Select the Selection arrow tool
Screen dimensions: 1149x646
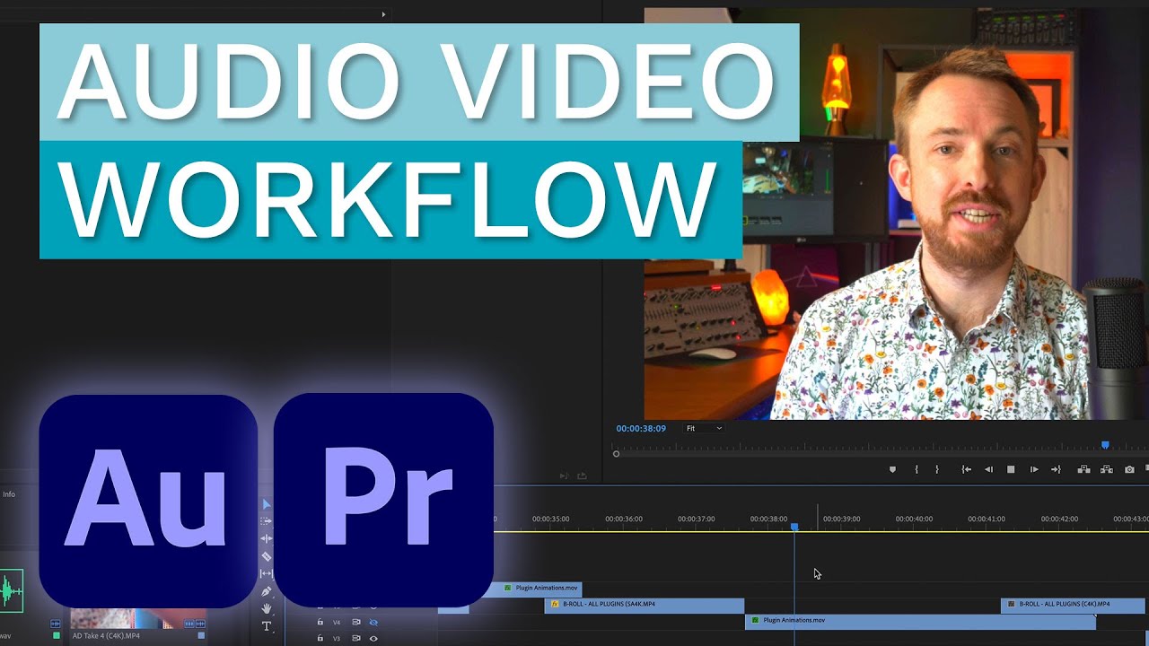click(x=267, y=504)
